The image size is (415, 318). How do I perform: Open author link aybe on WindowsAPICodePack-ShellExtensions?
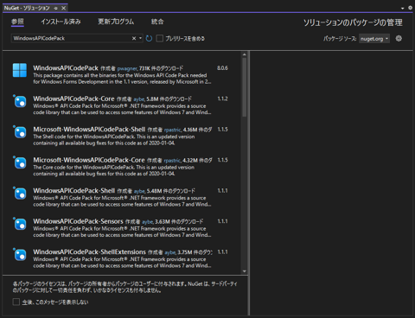coord(170,252)
